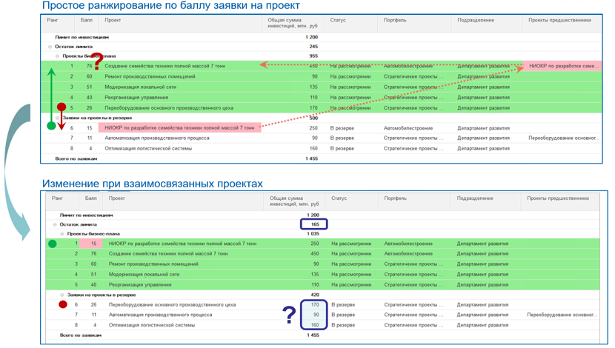Click the curved teal arrow on left
The height and width of the screenshot is (348, 615).
pyautogui.click(x=17, y=172)
